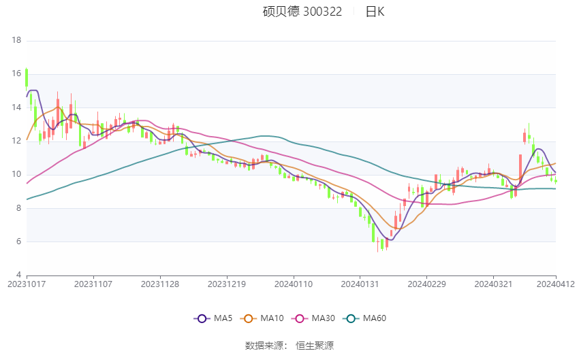Click the purple MA5 legend circle marker
The width and height of the screenshot is (579, 351).
[x=202, y=318]
